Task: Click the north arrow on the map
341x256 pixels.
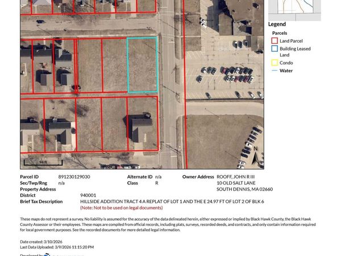Action: (x=256, y=155)
